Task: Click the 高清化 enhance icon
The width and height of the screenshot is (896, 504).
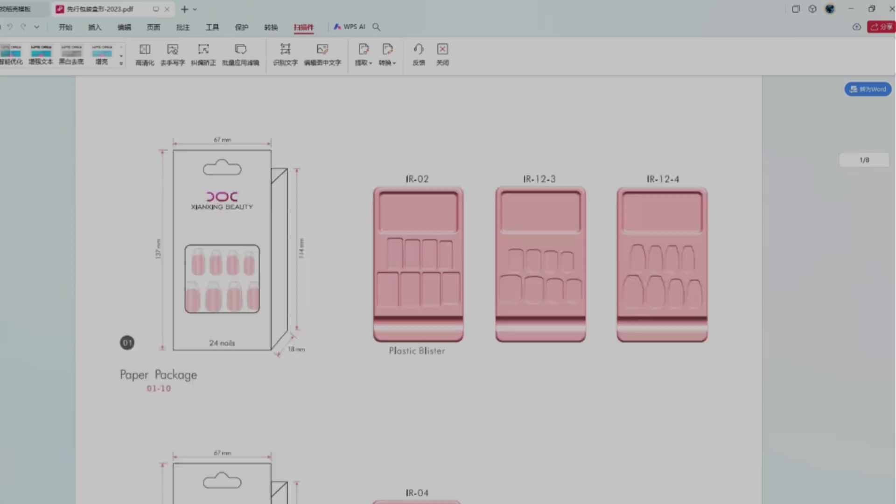Action: 145,54
